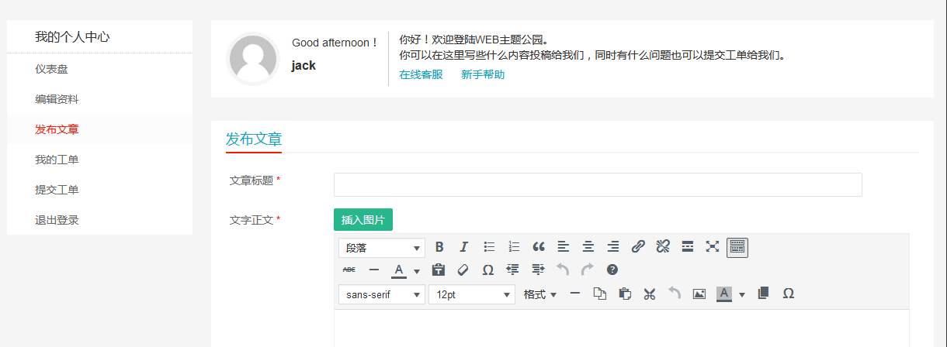
Task: Click the clear formatting eraser icon
Action: click(x=463, y=270)
